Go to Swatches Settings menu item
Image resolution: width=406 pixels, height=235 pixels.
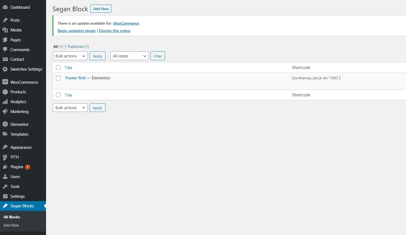(26, 69)
